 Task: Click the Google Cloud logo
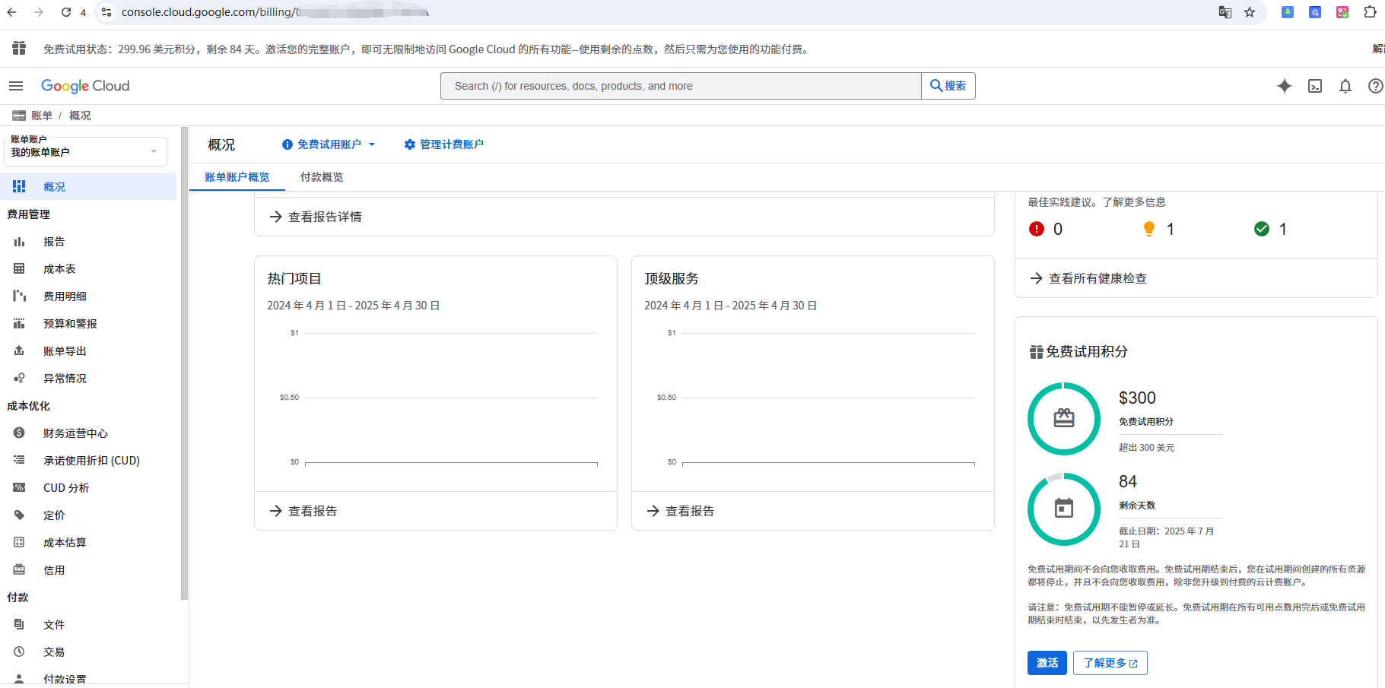click(x=85, y=86)
